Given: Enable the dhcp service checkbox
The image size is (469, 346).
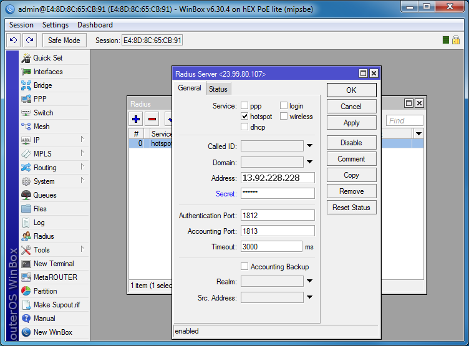Looking at the screenshot, I should (244, 127).
